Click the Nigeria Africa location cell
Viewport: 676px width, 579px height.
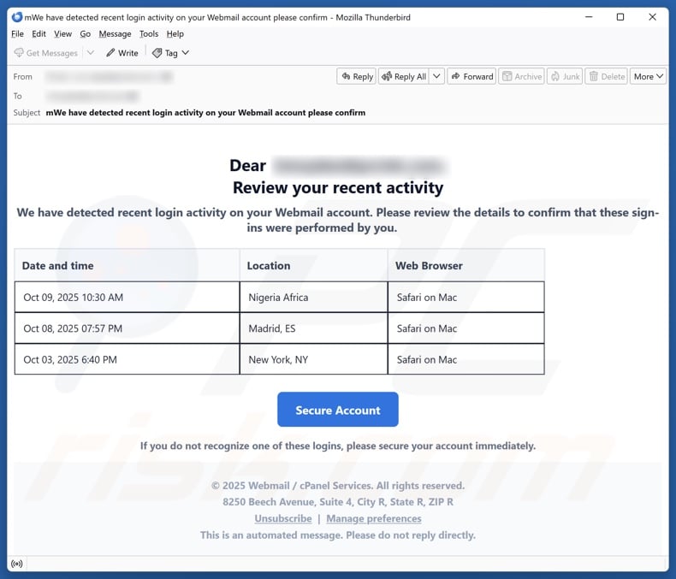coord(313,298)
